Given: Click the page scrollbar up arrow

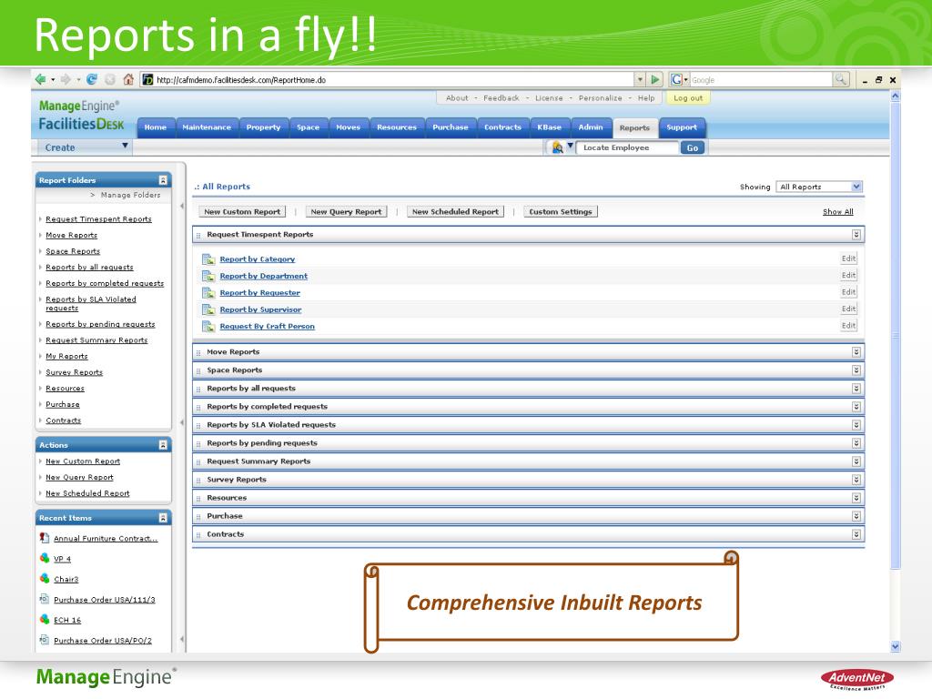Looking at the screenshot, I should click(896, 96).
